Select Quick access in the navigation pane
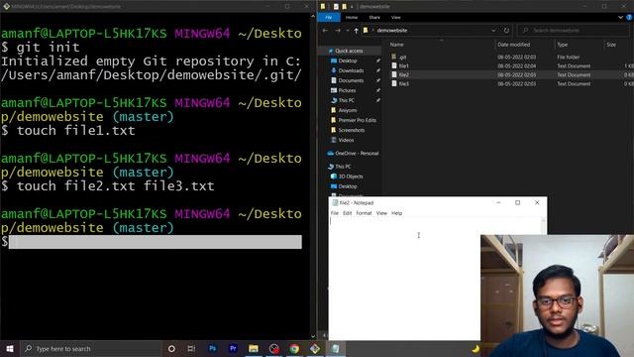Screen dimensions: 634x357 pyautogui.click(x=349, y=51)
